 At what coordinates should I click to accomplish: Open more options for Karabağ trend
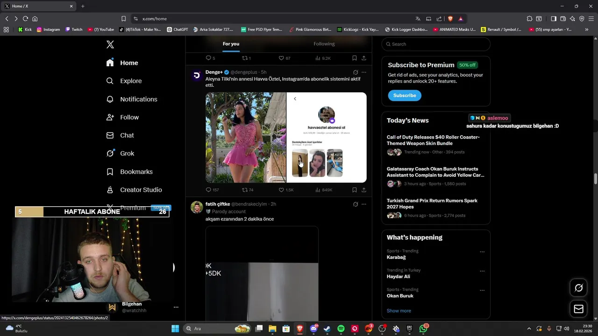tap(482, 252)
